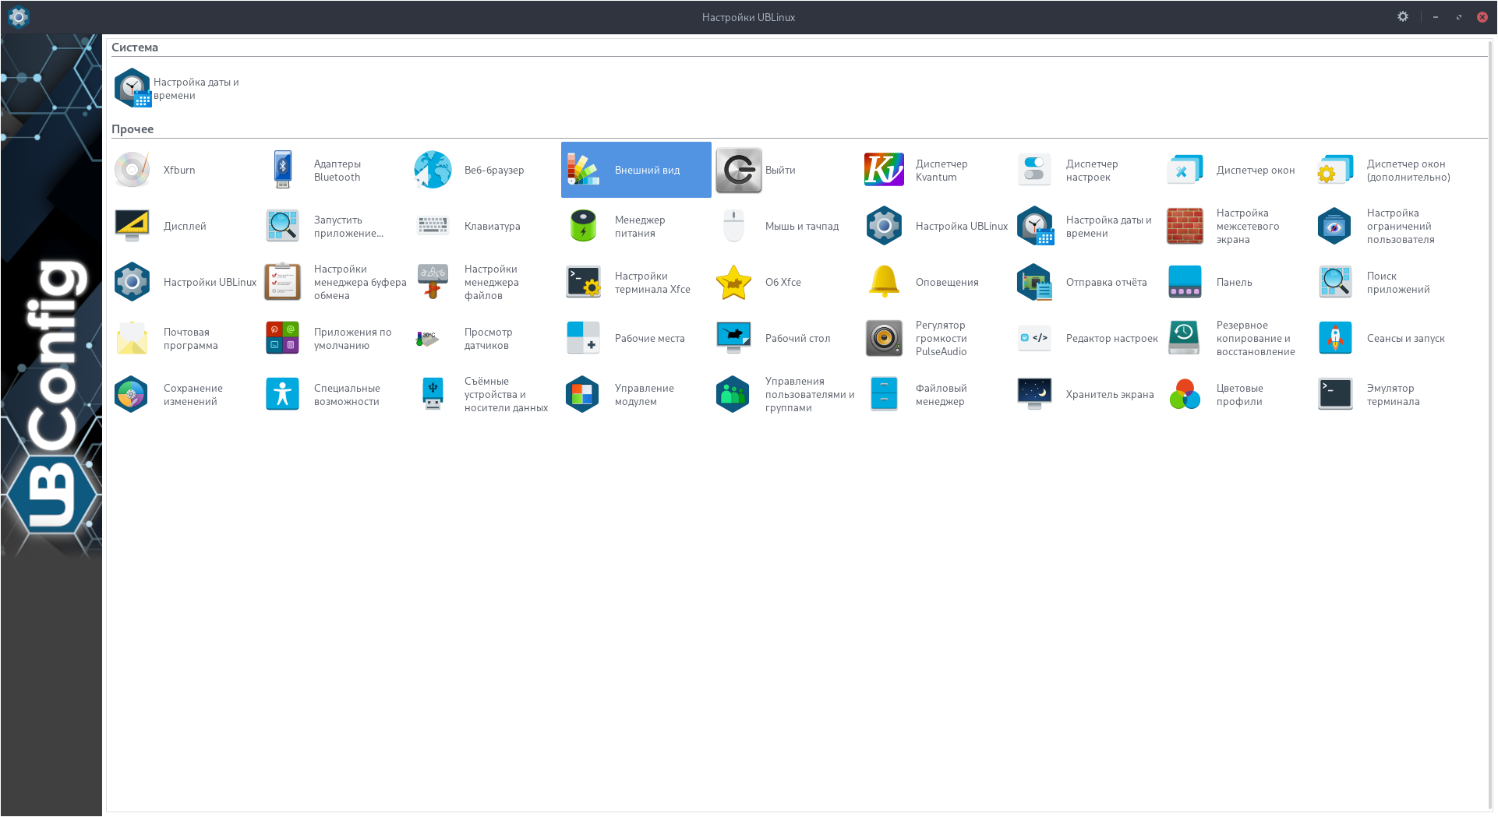Viewport: 1498px width, 817px height.
Task: Open Сеансы и запуск rocket icon
Action: pyautogui.click(x=1335, y=338)
